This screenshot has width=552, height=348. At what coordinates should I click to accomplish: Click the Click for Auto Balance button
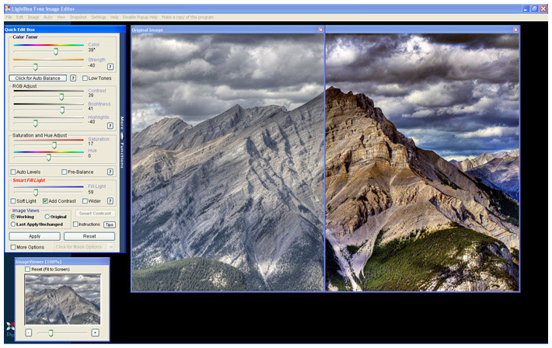pyautogui.click(x=38, y=78)
